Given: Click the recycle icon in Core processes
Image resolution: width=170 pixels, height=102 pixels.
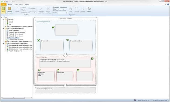Looking at the screenshot, I should tap(78, 70).
